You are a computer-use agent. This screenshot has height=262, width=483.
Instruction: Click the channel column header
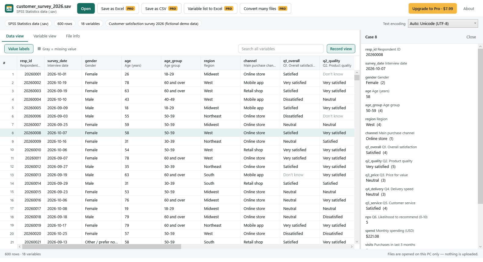pyautogui.click(x=260, y=63)
